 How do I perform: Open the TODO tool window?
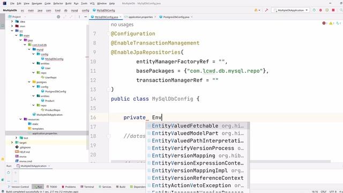click(x=51, y=187)
